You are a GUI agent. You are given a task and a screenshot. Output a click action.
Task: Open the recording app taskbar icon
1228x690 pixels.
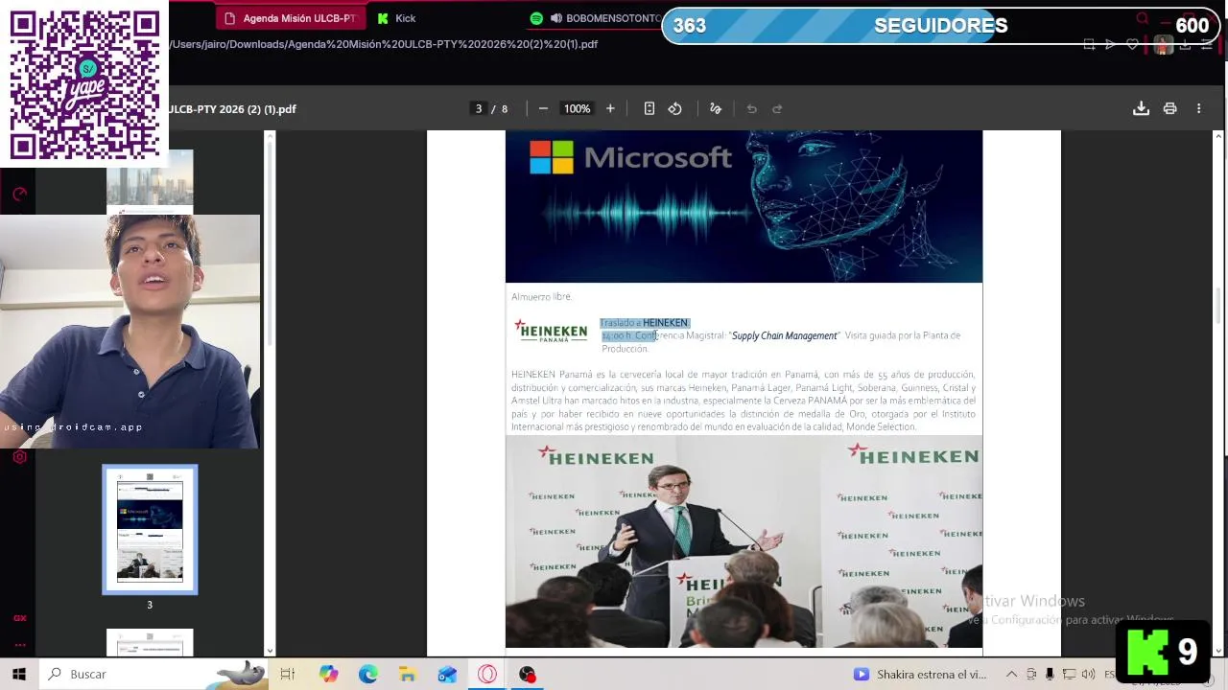(527, 674)
